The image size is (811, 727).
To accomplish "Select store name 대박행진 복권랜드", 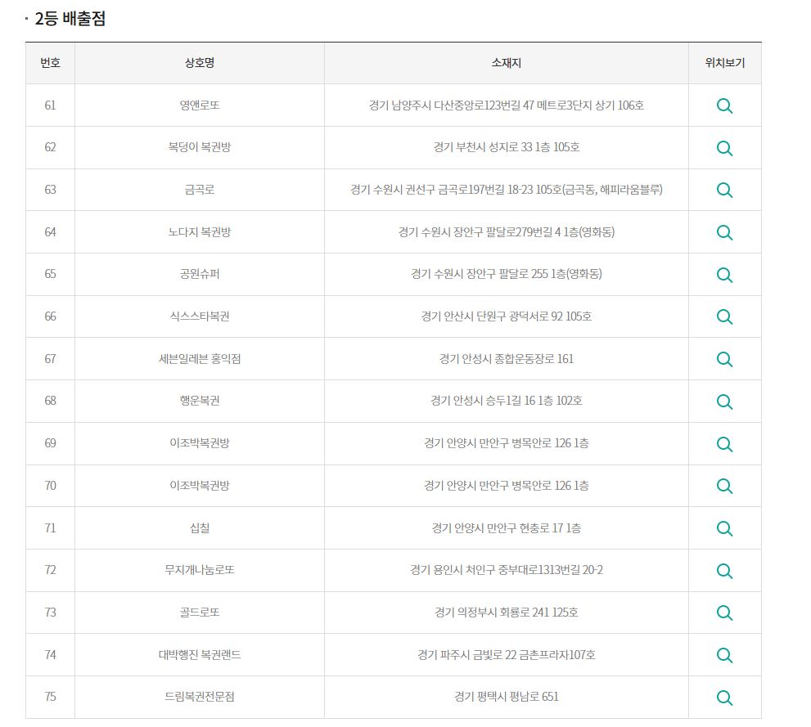I will click(x=200, y=655).
